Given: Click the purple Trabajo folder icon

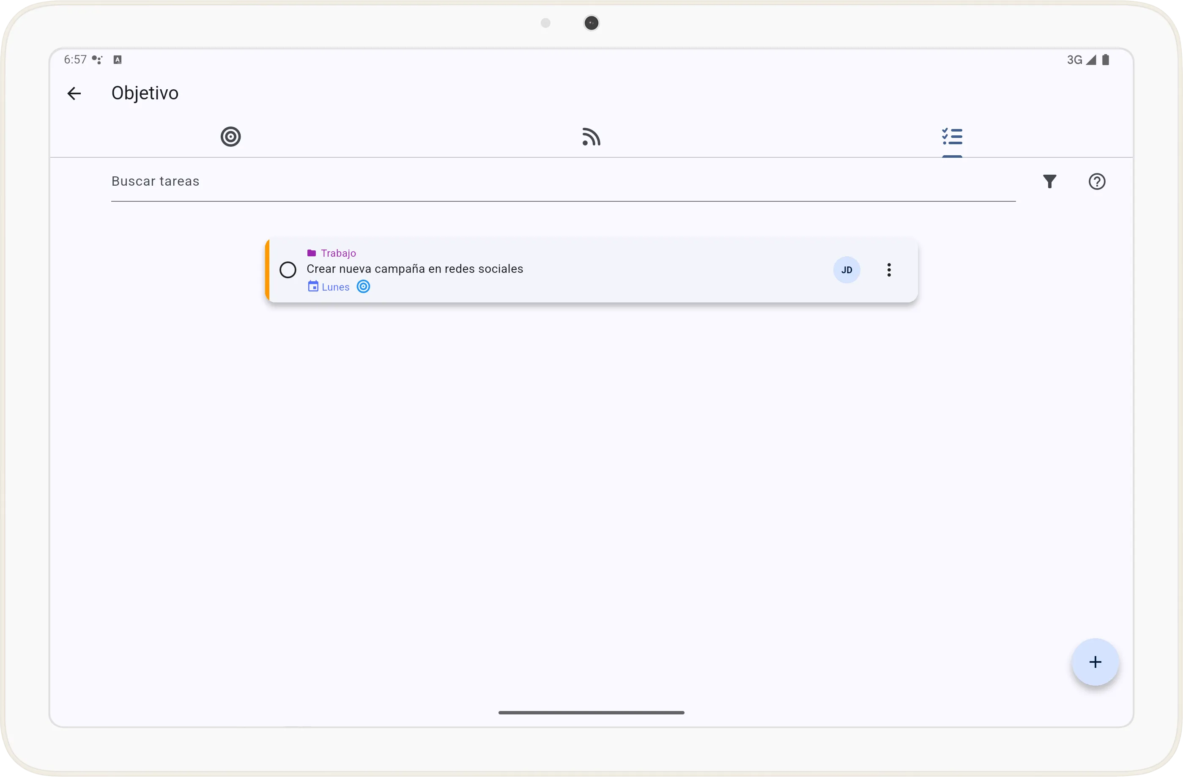Looking at the screenshot, I should 312,253.
